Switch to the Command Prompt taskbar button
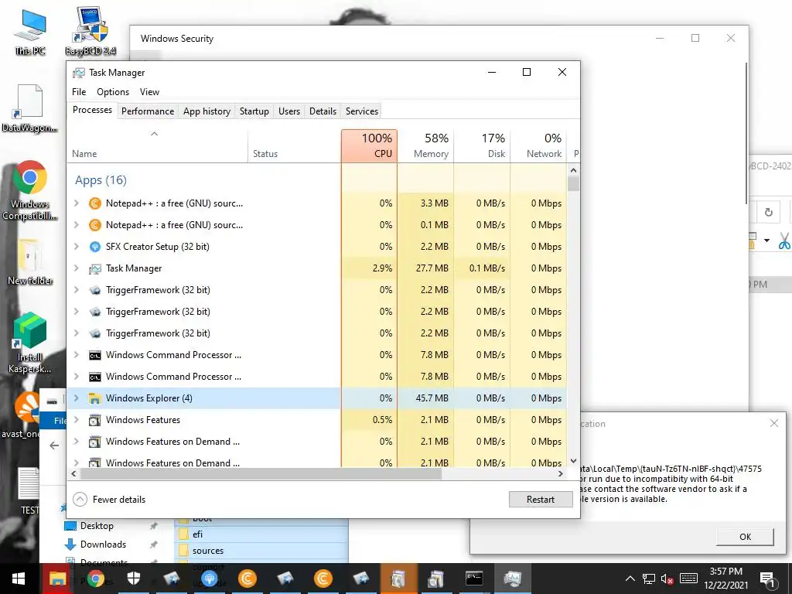 pos(474,579)
